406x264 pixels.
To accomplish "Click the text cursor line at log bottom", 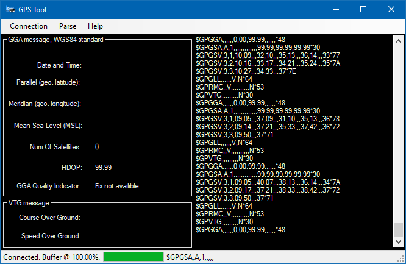I will pos(196,238).
